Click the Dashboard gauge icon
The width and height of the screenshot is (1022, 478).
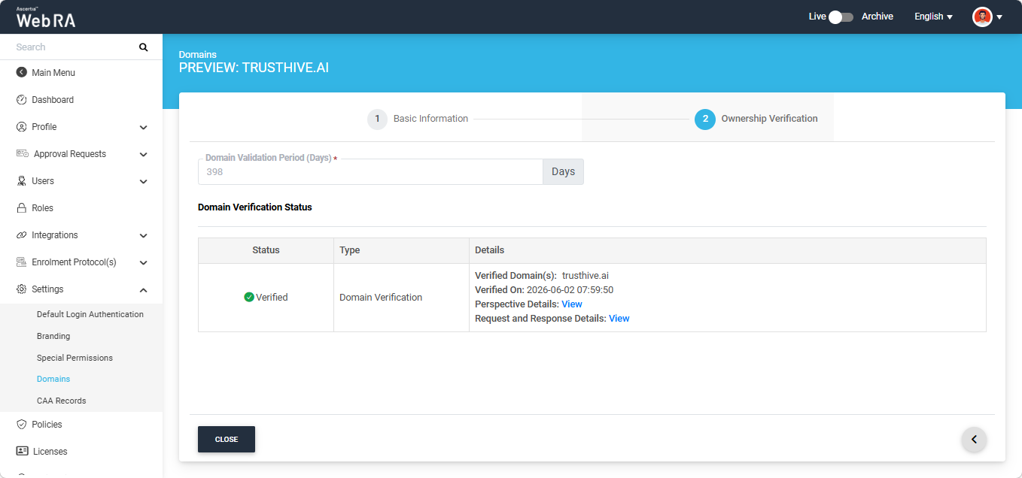point(21,100)
